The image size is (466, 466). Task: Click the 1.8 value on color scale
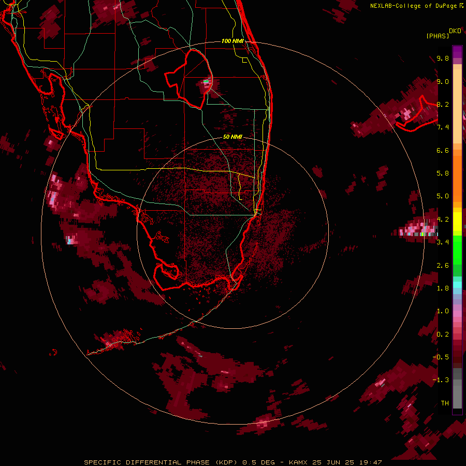click(x=443, y=288)
